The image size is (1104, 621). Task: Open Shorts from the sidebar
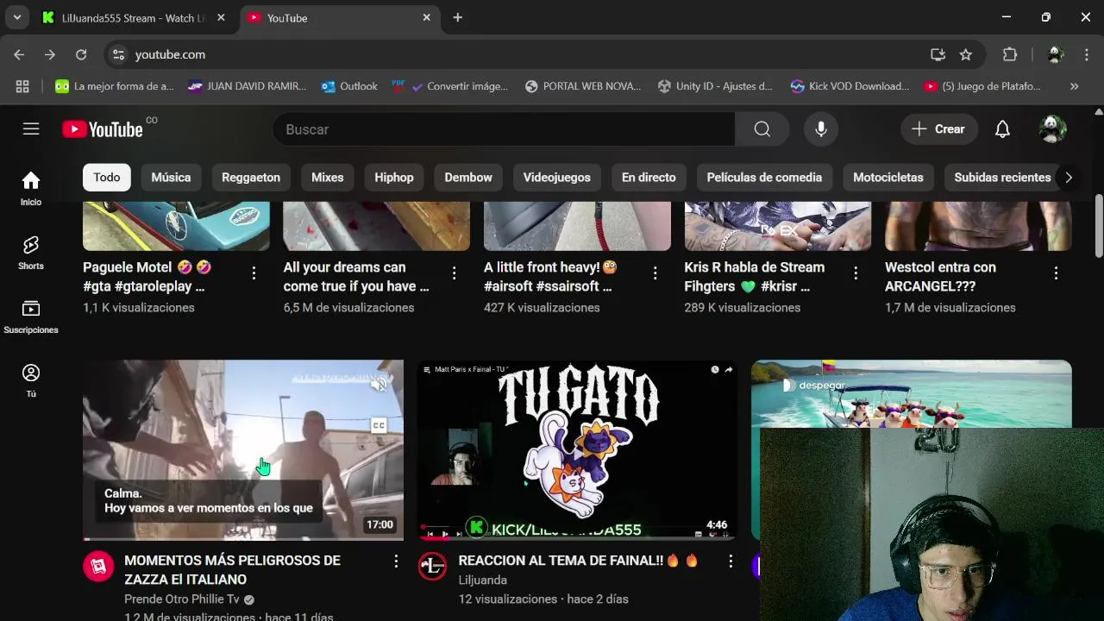click(x=31, y=253)
